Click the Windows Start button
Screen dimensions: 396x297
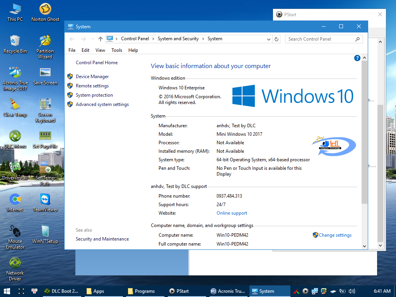pyautogui.click(x=7, y=291)
